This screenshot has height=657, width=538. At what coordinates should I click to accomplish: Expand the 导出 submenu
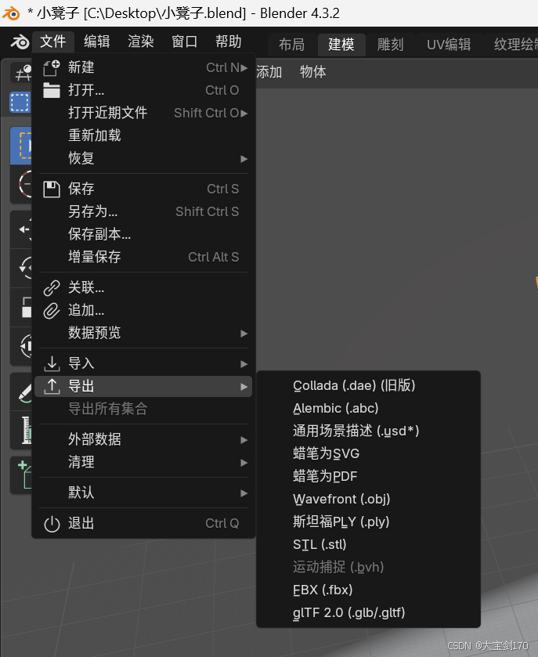tap(143, 386)
